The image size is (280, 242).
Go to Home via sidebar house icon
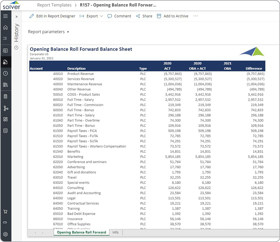tap(5, 28)
